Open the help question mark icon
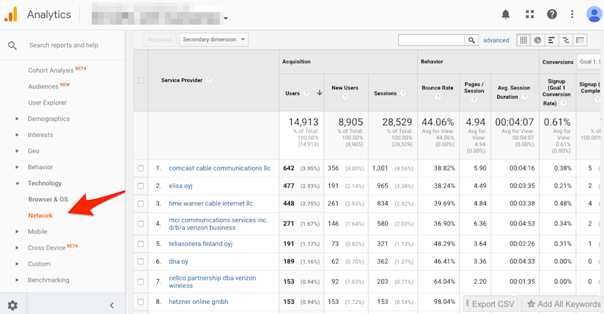This screenshot has height=314, width=604. [x=552, y=15]
